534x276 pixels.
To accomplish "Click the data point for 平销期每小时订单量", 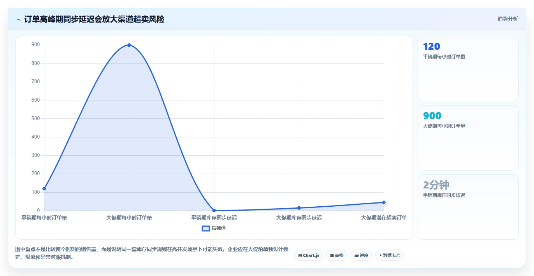I will click(x=44, y=189).
